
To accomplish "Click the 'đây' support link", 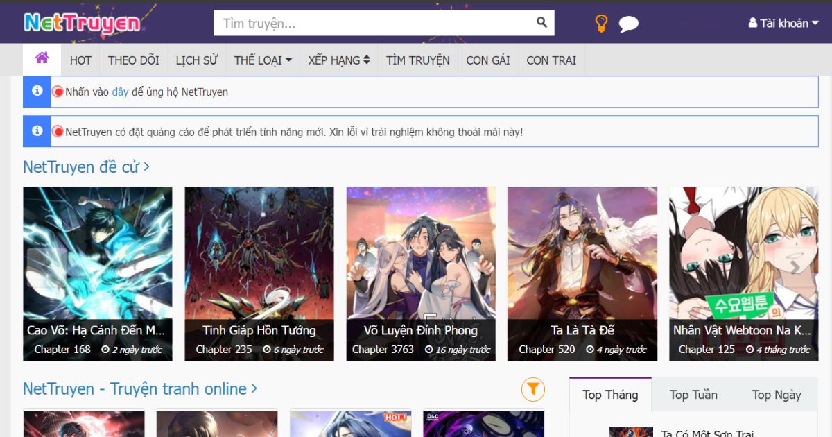I will click(x=120, y=92).
